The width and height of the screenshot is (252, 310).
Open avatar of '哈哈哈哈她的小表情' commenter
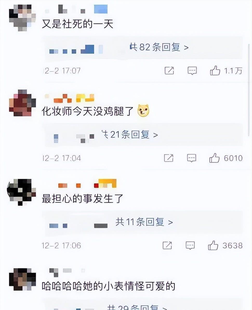tap(22, 279)
